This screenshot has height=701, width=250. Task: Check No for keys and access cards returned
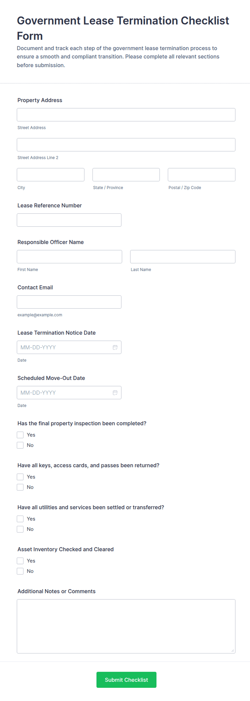(20, 487)
